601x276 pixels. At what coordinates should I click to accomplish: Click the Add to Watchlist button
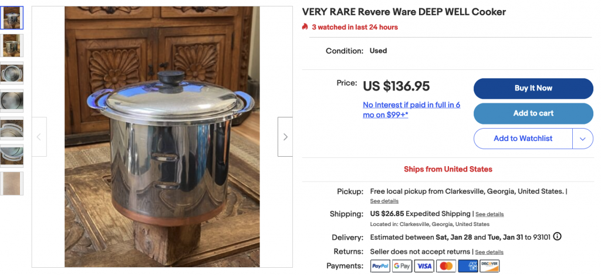pos(523,139)
